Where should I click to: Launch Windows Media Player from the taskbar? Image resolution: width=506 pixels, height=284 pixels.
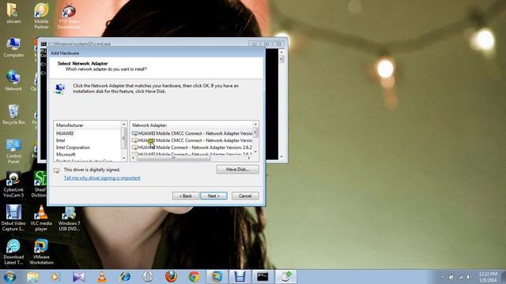(55, 277)
